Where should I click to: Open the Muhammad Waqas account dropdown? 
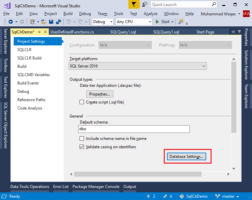click(x=239, y=14)
